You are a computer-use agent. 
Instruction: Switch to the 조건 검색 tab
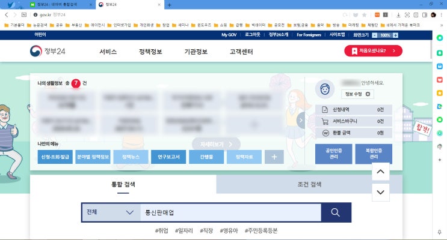pyautogui.click(x=309, y=184)
